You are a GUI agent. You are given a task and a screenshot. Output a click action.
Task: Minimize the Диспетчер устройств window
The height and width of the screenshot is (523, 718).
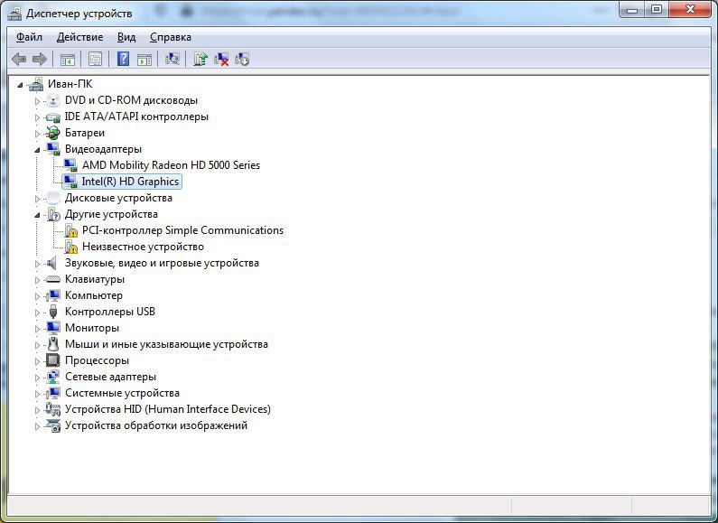(632, 10)
